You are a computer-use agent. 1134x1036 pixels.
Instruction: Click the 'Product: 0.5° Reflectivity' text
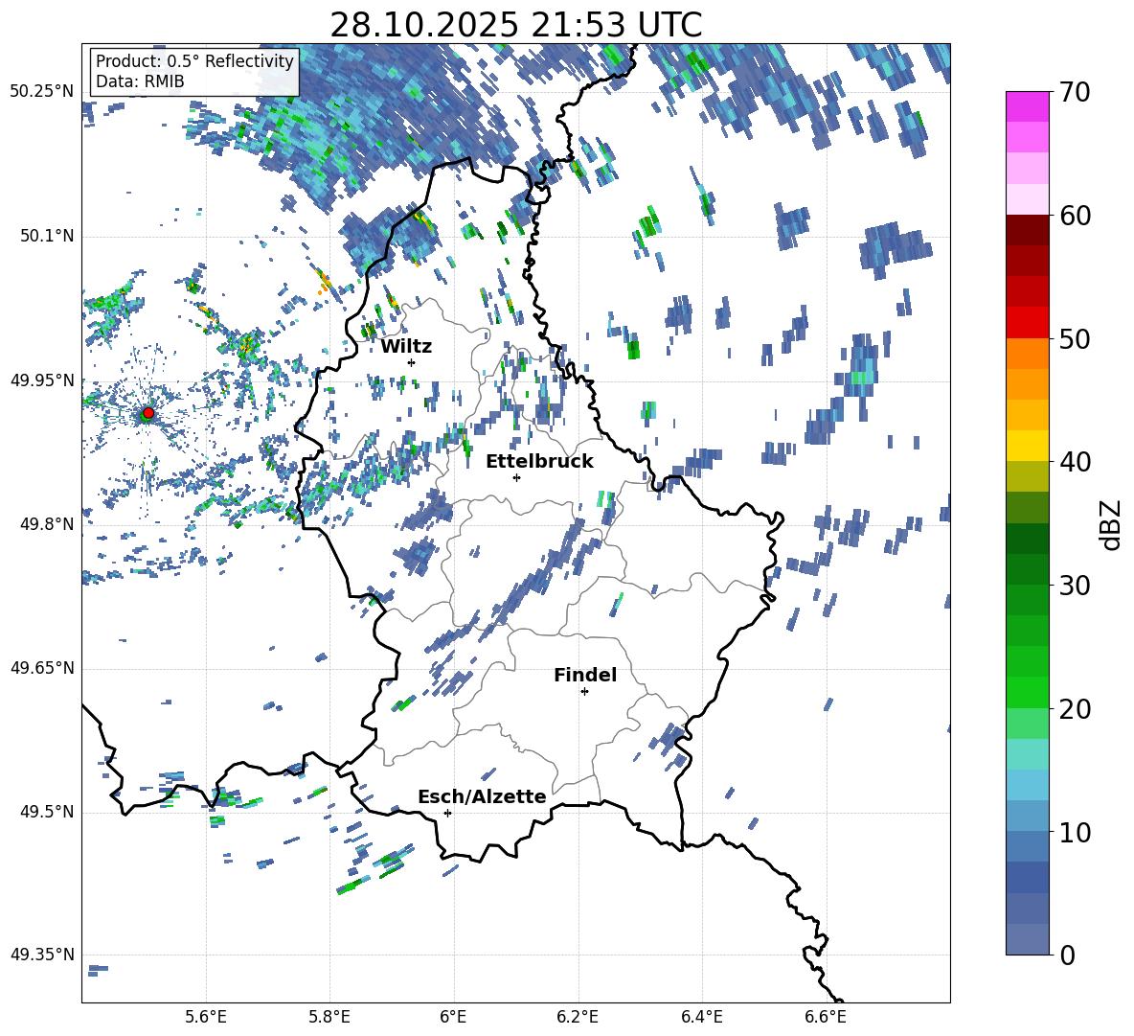click(x=194, y=60)
